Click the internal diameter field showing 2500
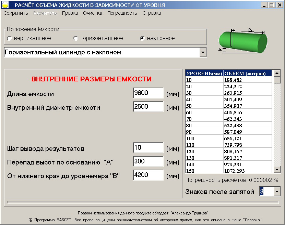The image size is (285, 225). pos(148,107)
